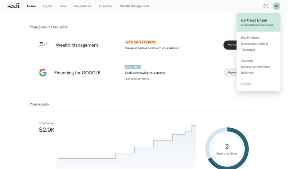Click the 'Your equity' heading

pos(39,104)
